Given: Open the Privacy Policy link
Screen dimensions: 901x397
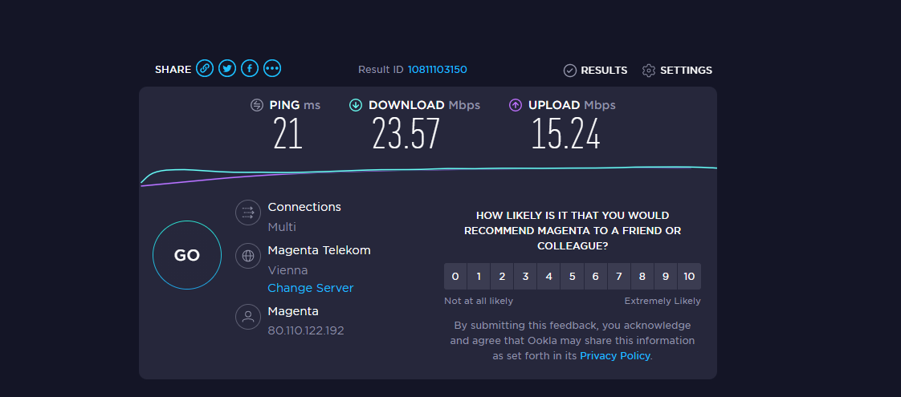Looking at the screenshot, I should click(615, 355).
